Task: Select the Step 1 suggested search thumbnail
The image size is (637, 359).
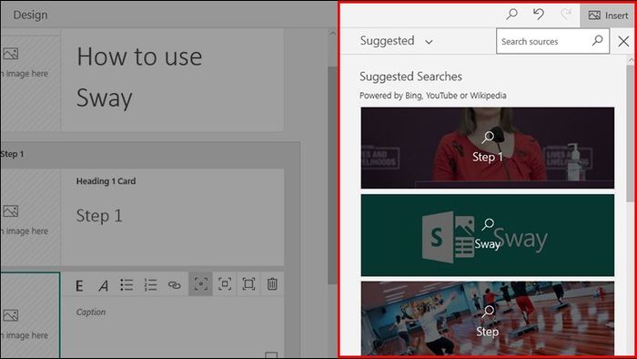Action: point(488,148)
